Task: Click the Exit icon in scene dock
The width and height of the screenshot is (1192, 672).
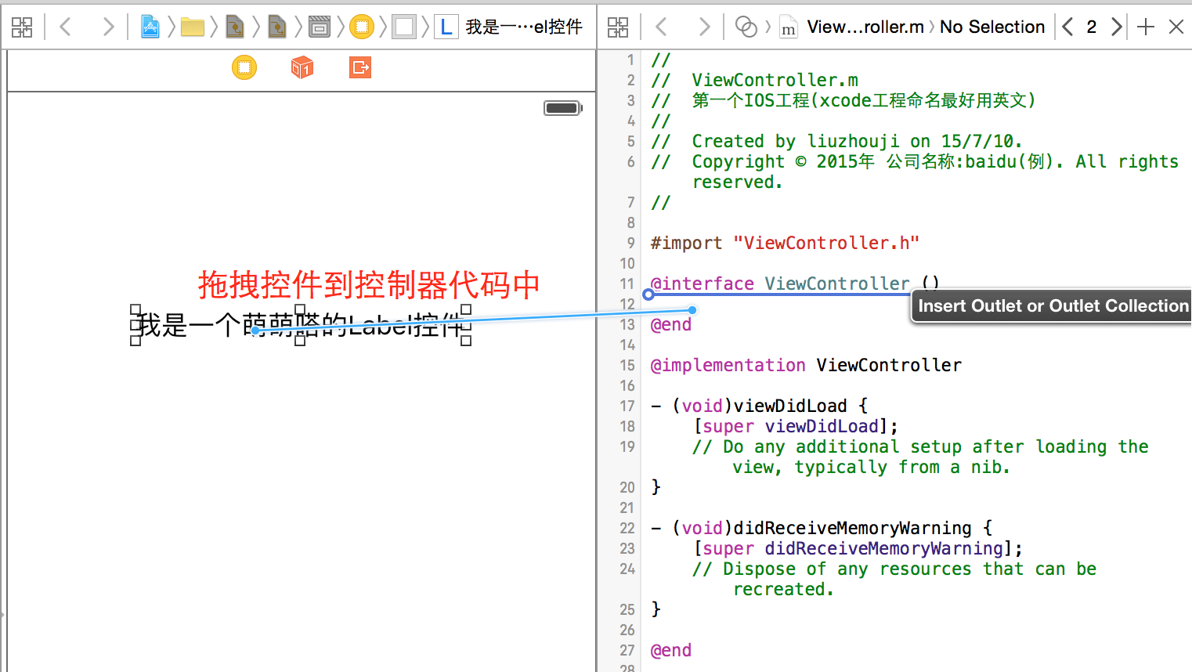Action: pos(360,67)
